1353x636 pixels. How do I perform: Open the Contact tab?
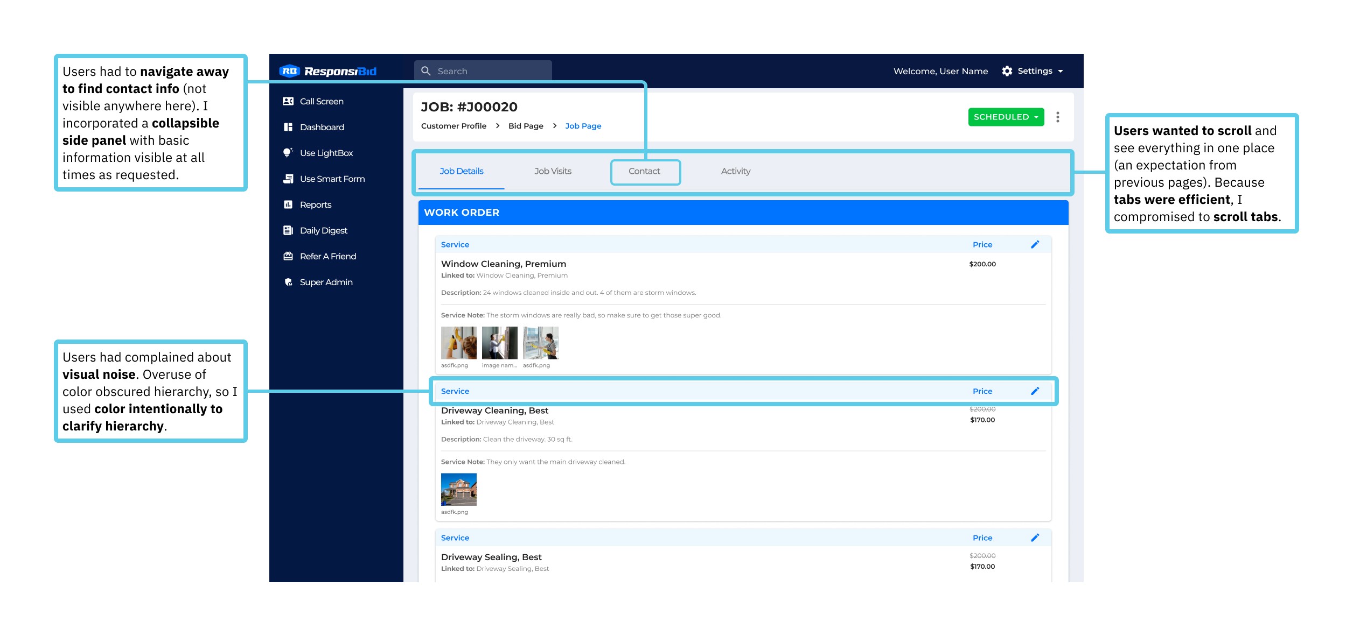[x=644, y=171]
